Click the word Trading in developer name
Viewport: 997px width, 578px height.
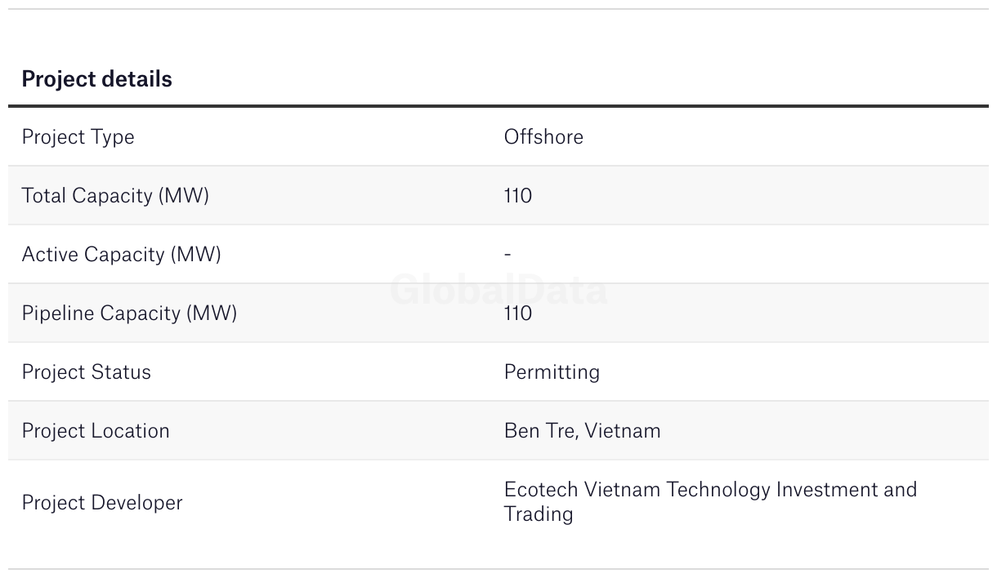pyautogui.click(x=539, y=514)
